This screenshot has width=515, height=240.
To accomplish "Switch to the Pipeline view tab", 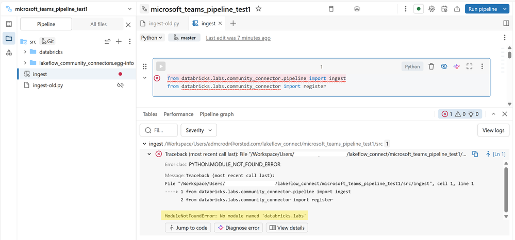I will point(46,24).
